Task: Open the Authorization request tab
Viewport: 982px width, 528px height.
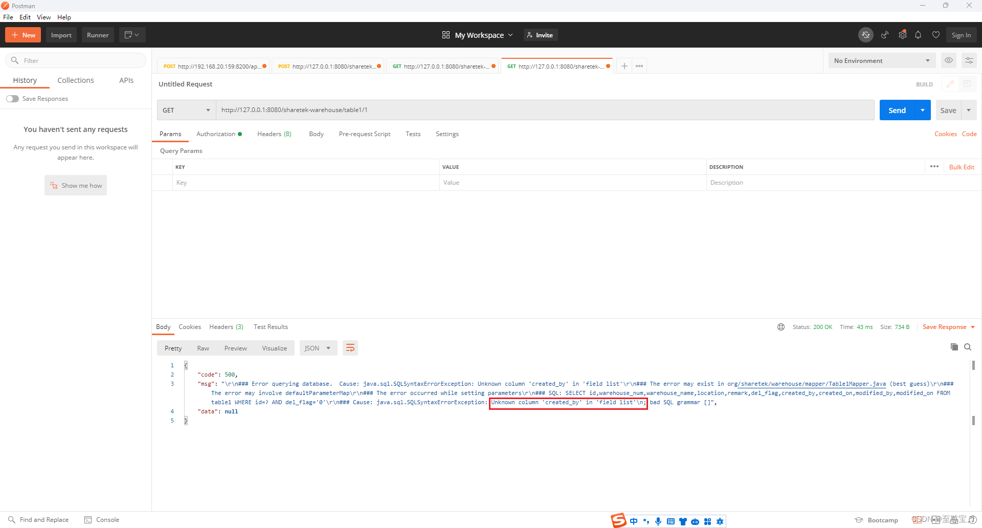Action: 219,134
